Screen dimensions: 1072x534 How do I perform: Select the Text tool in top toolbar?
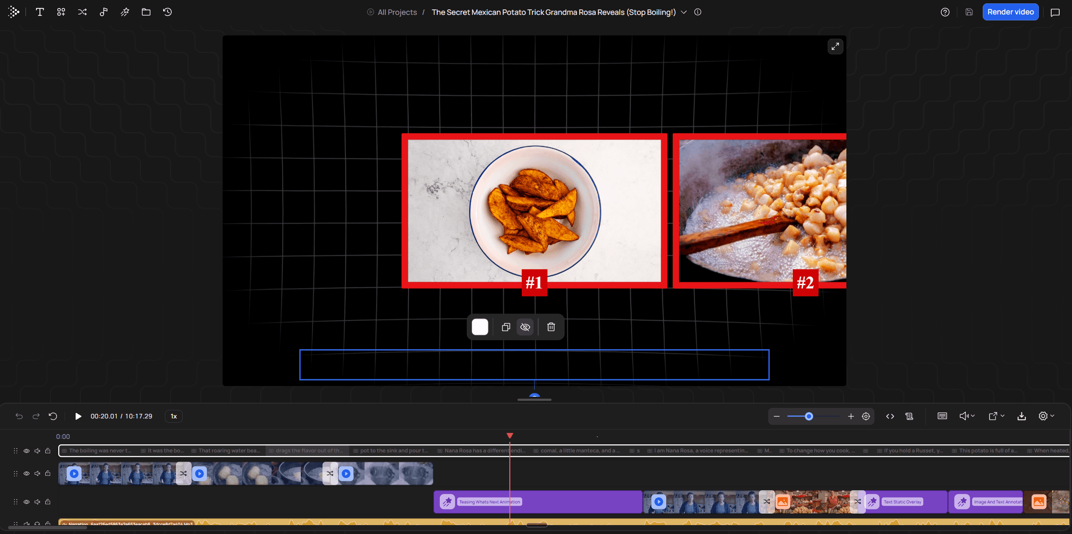pos(40,12)
